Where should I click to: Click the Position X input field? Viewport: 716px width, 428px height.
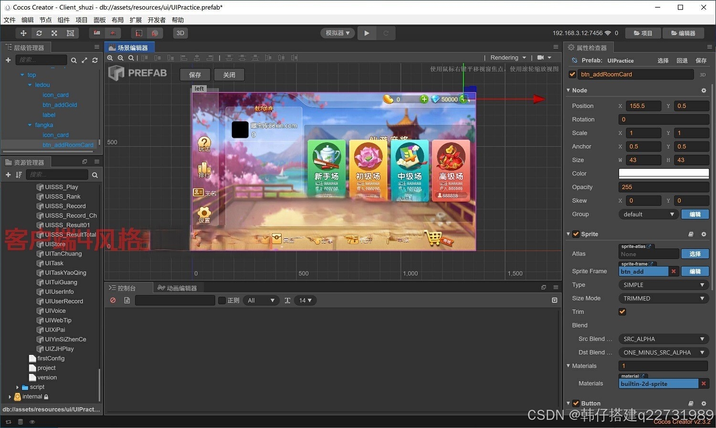644,106
